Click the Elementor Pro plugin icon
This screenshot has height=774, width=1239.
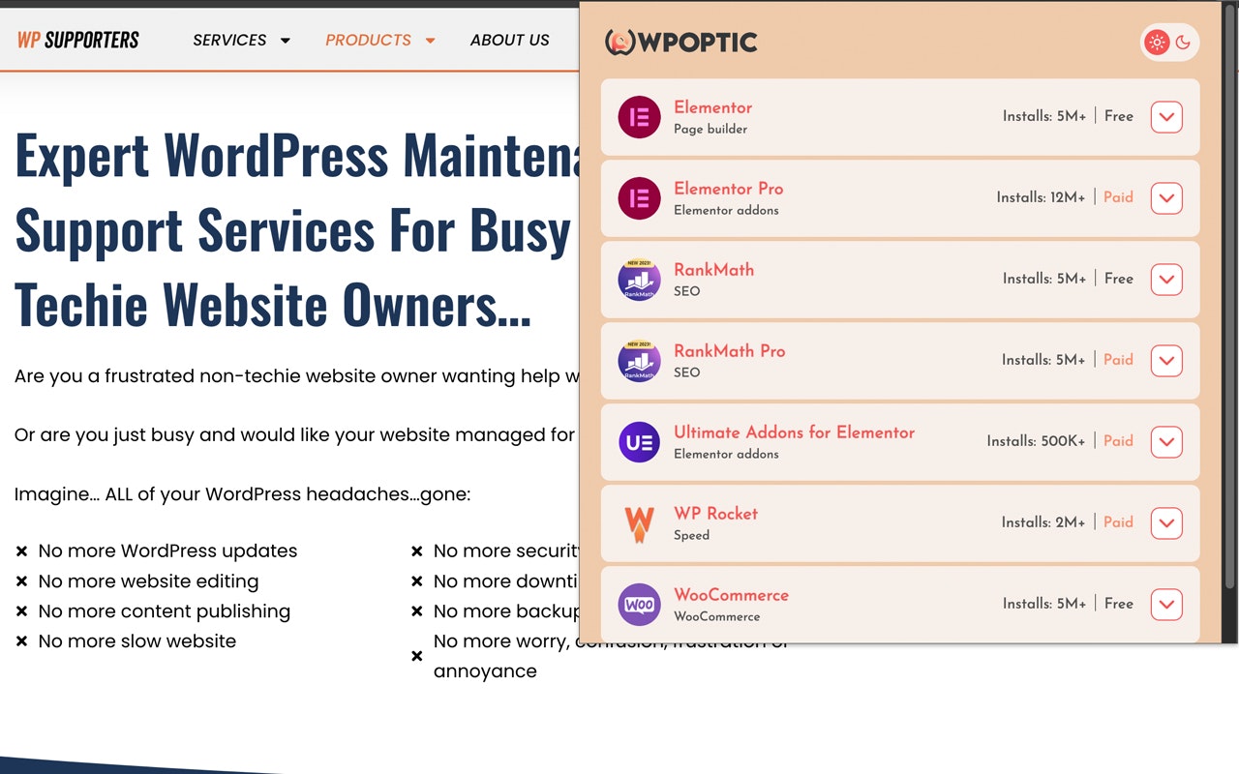[639, 198]
